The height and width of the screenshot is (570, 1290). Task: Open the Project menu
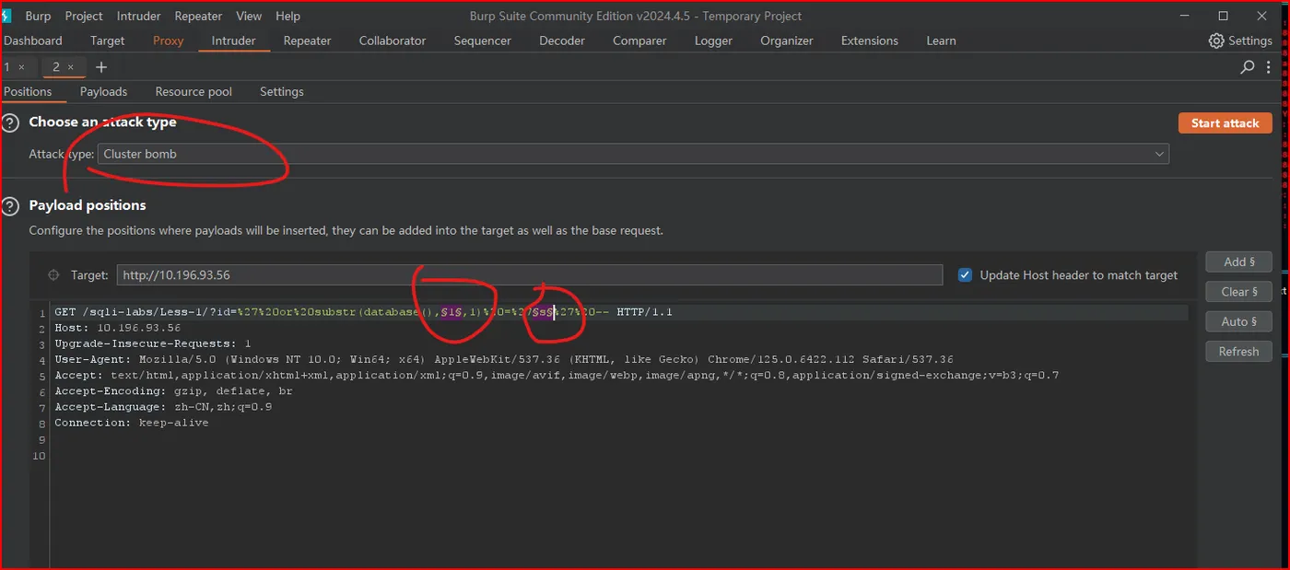point(84,16)
